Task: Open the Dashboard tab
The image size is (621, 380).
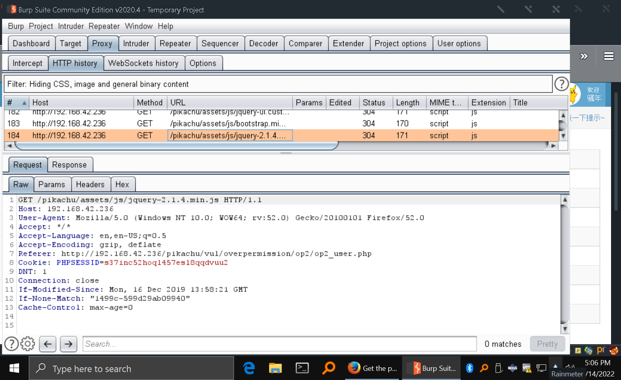Action: [x=31, y=43]
